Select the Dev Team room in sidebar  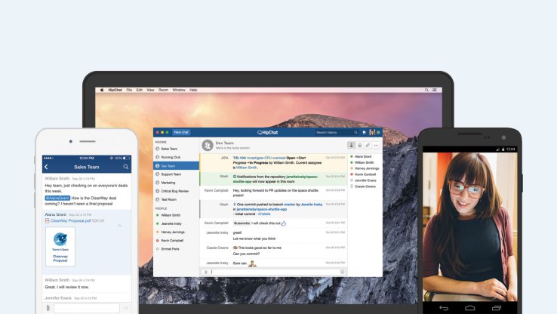point(176,166)
